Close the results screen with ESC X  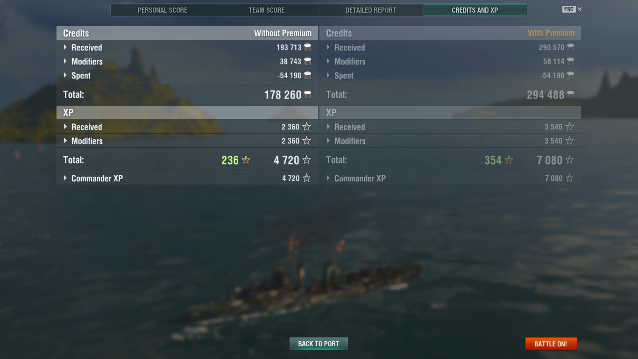coord(573,9)
